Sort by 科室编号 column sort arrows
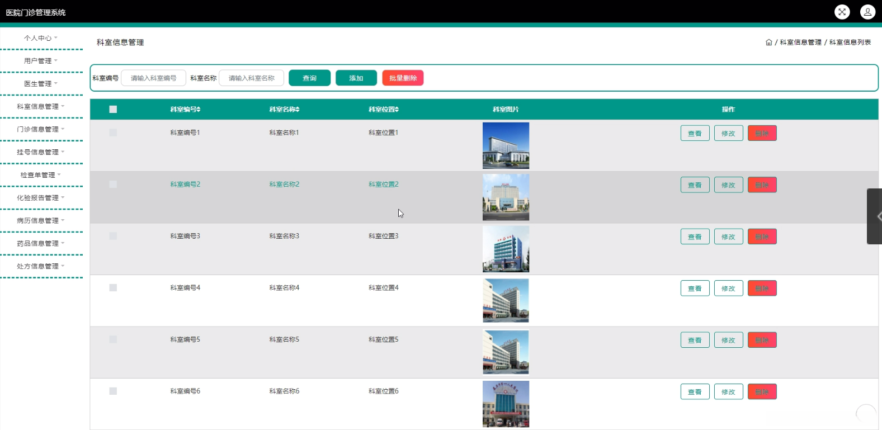The height and width of the screenshot is (430, 882). click(199, 110)
